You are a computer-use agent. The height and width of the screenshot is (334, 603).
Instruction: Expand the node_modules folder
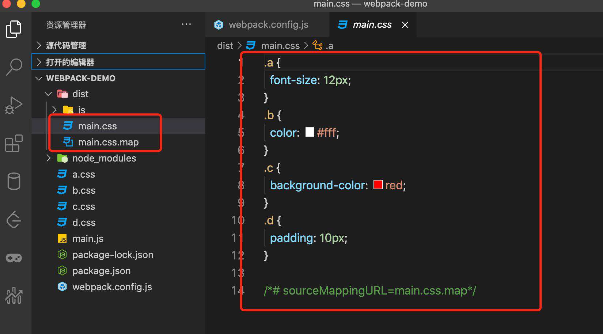click(x=118, y=158)
